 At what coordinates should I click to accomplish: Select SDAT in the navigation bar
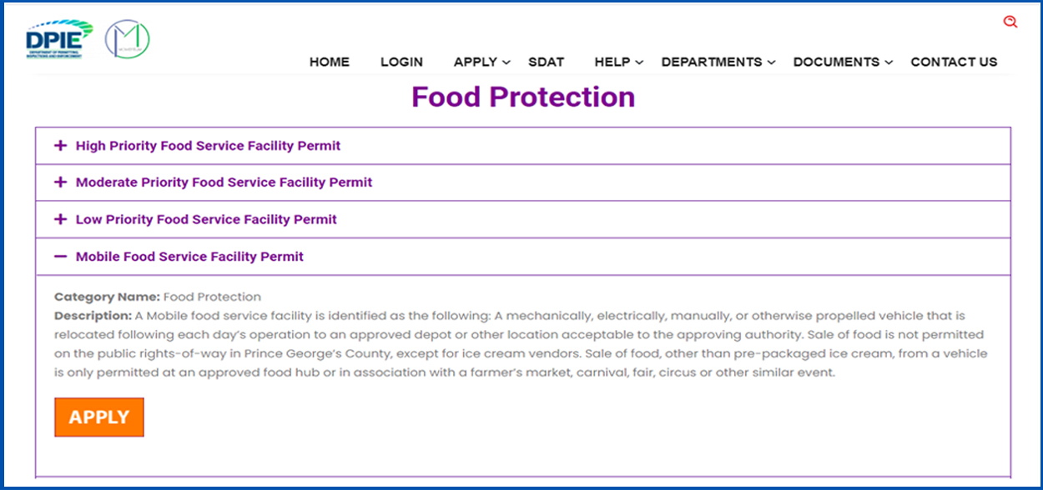(546, 62)
